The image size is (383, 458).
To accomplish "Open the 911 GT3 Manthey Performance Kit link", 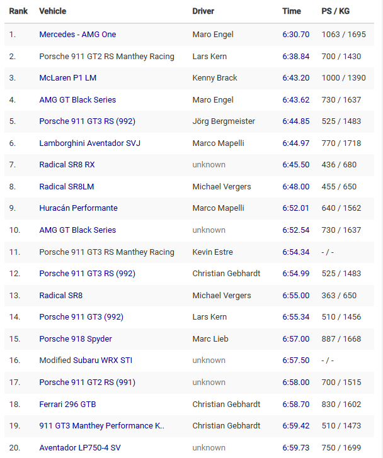I will 102,426.
